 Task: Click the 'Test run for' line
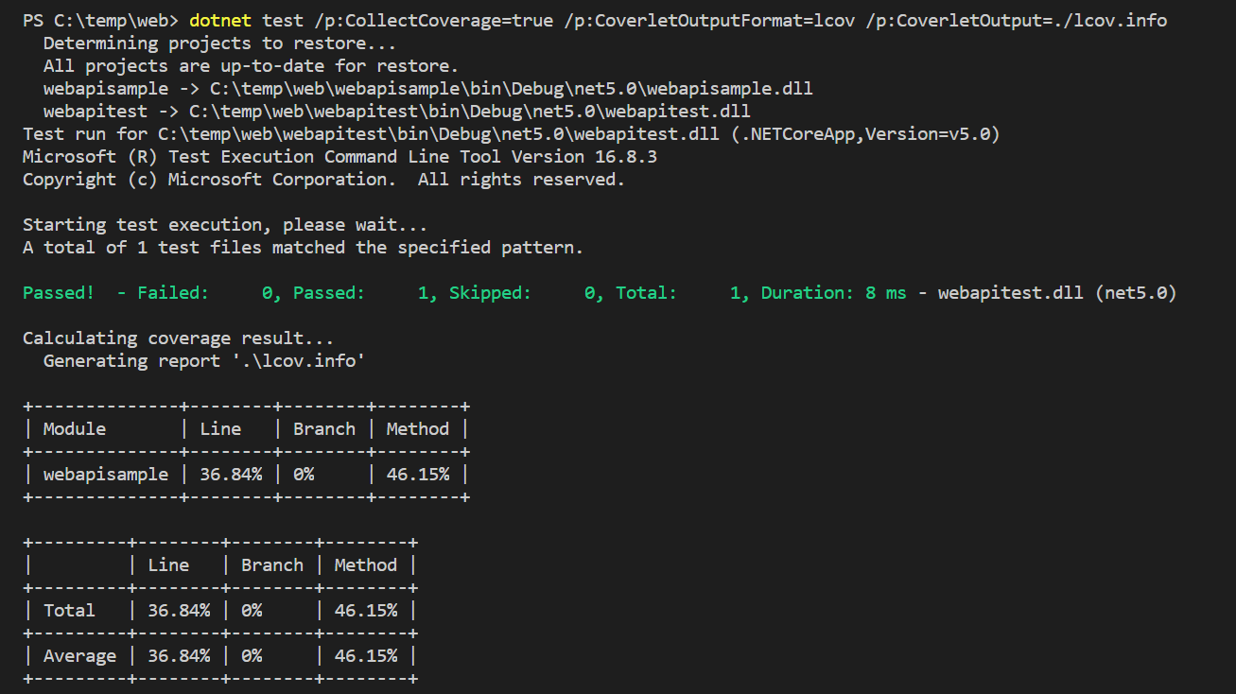(x=512, y=134)
